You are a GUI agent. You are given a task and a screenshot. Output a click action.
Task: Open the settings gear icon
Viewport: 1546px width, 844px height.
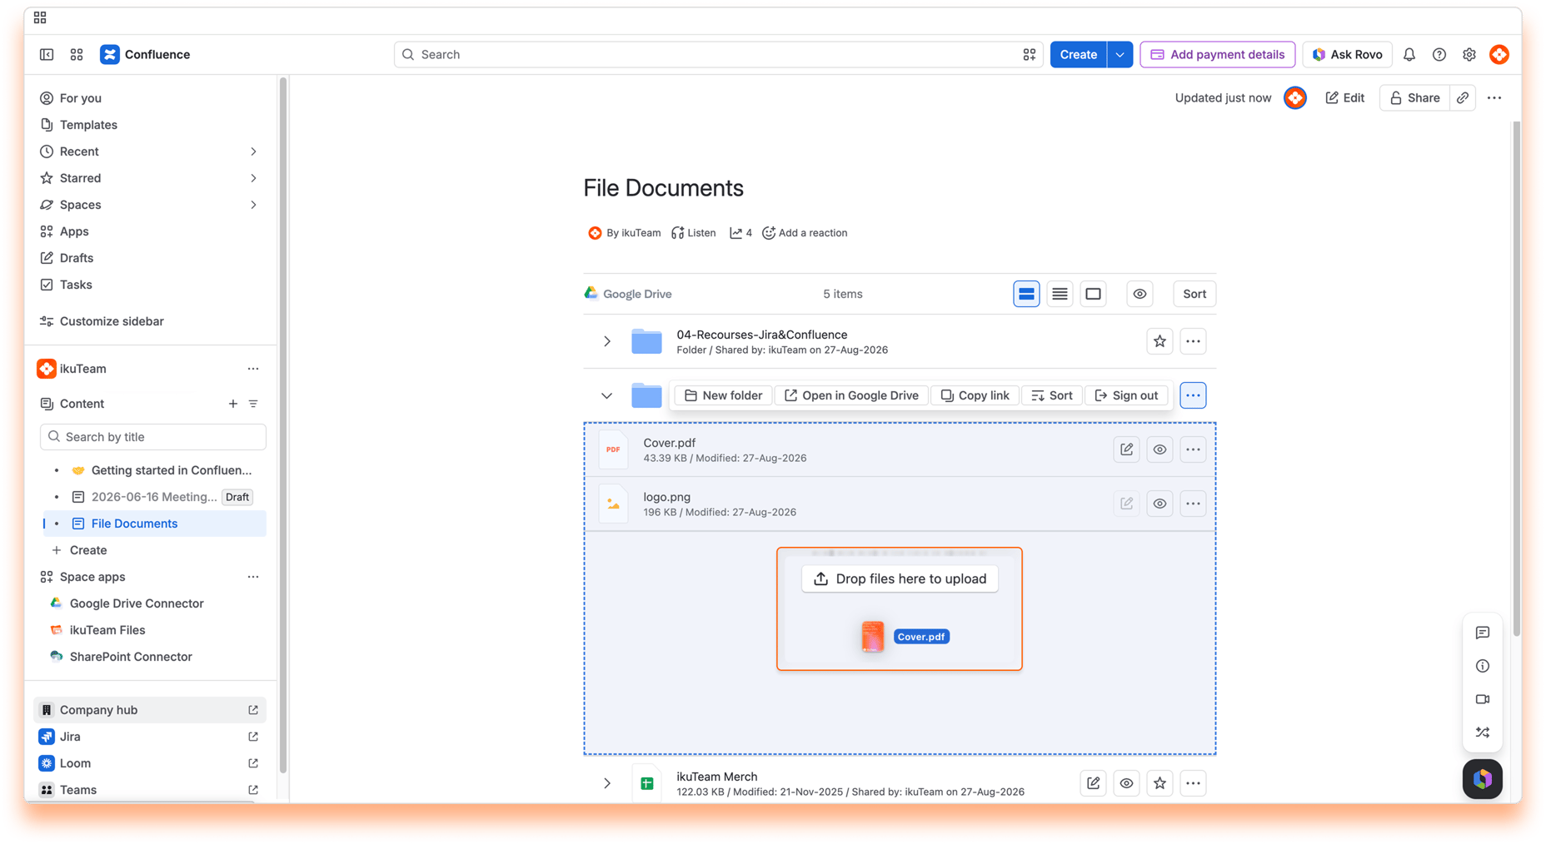pos(1469,54)
